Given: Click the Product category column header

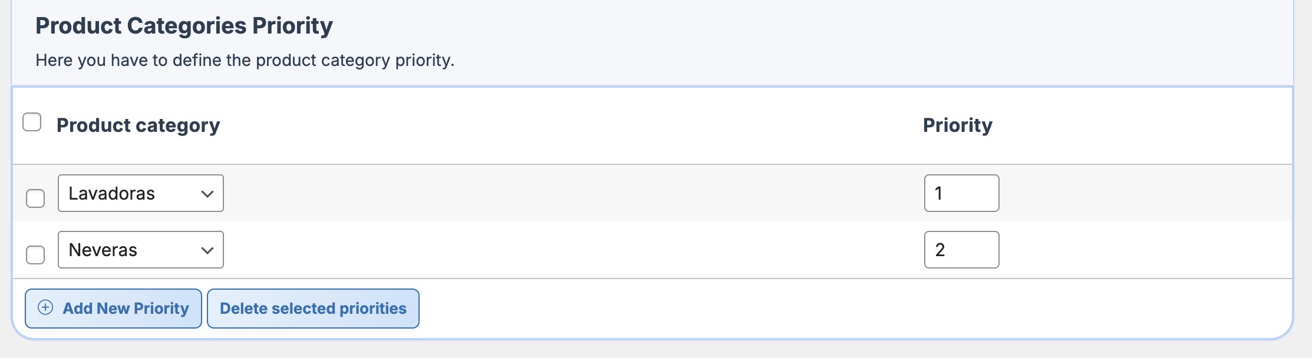Looking at the screenshot, I should [138, 125].
